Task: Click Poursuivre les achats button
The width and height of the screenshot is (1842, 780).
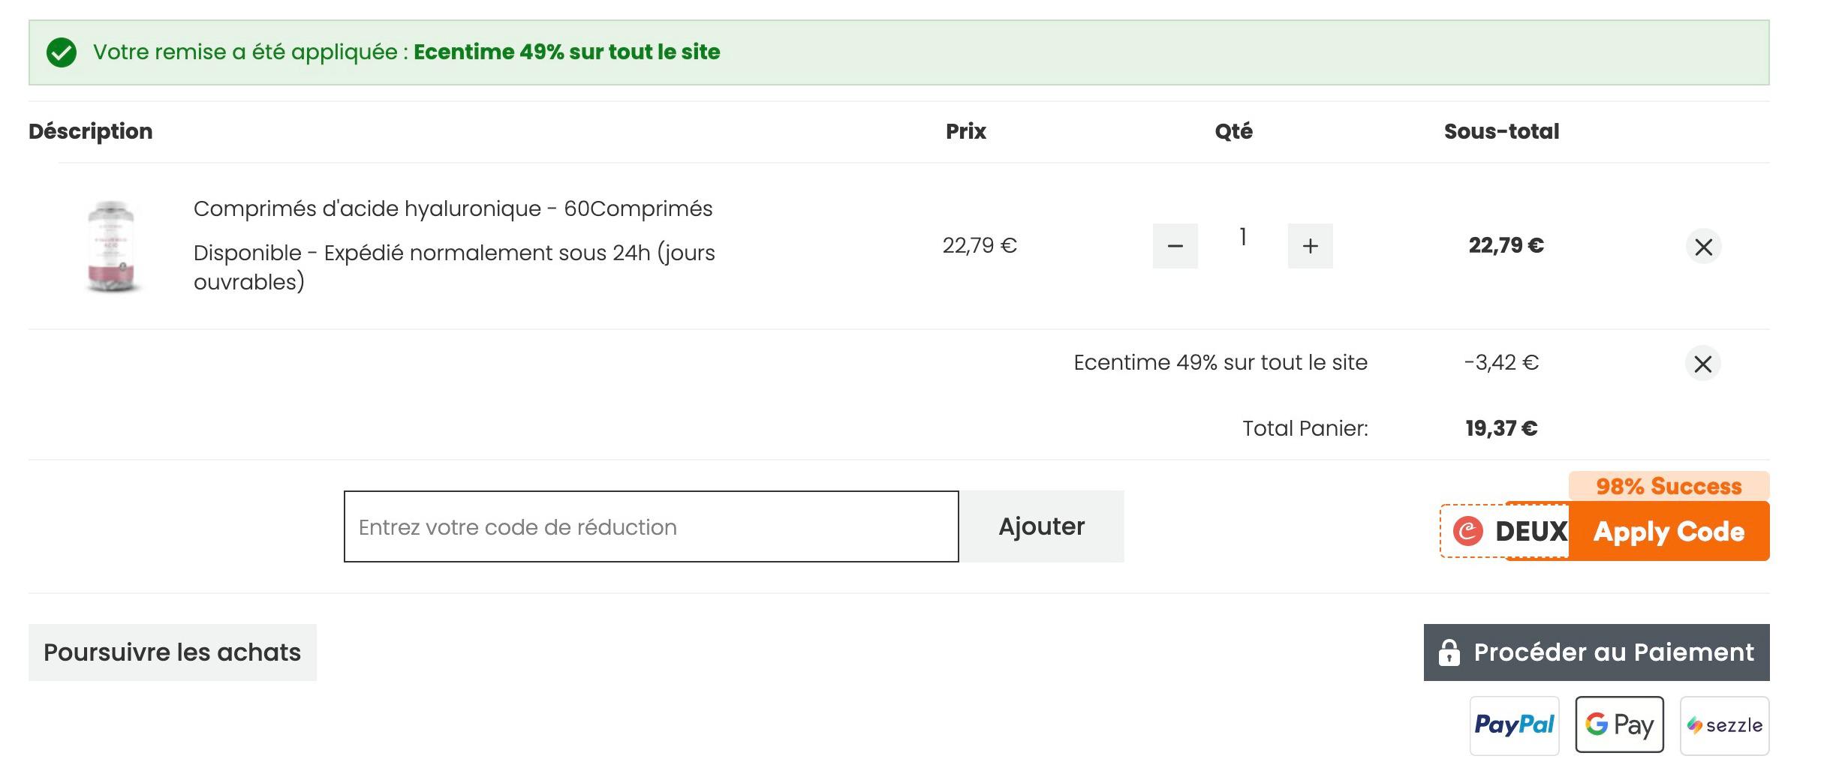Action: 173,652
